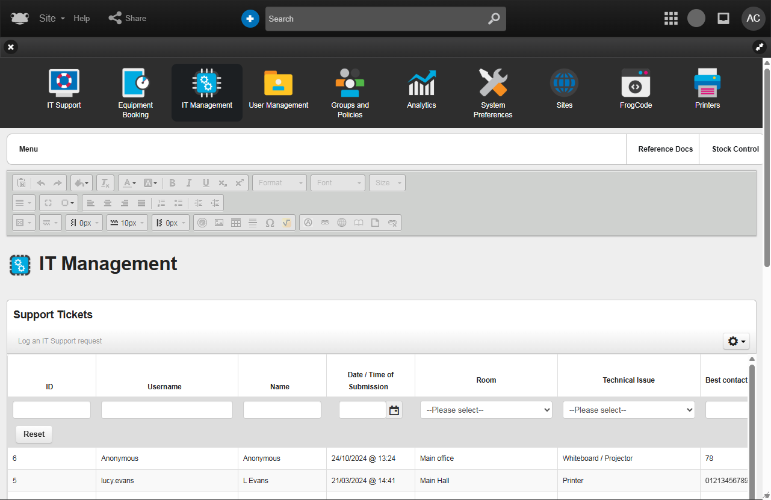
Task: Click the Share link in header
Action: (x=128, y=19)
